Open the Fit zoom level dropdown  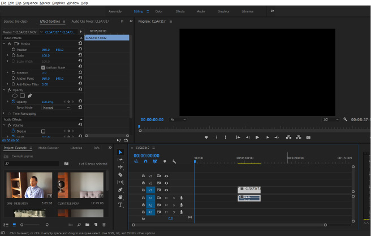click(x=178, y=119)
